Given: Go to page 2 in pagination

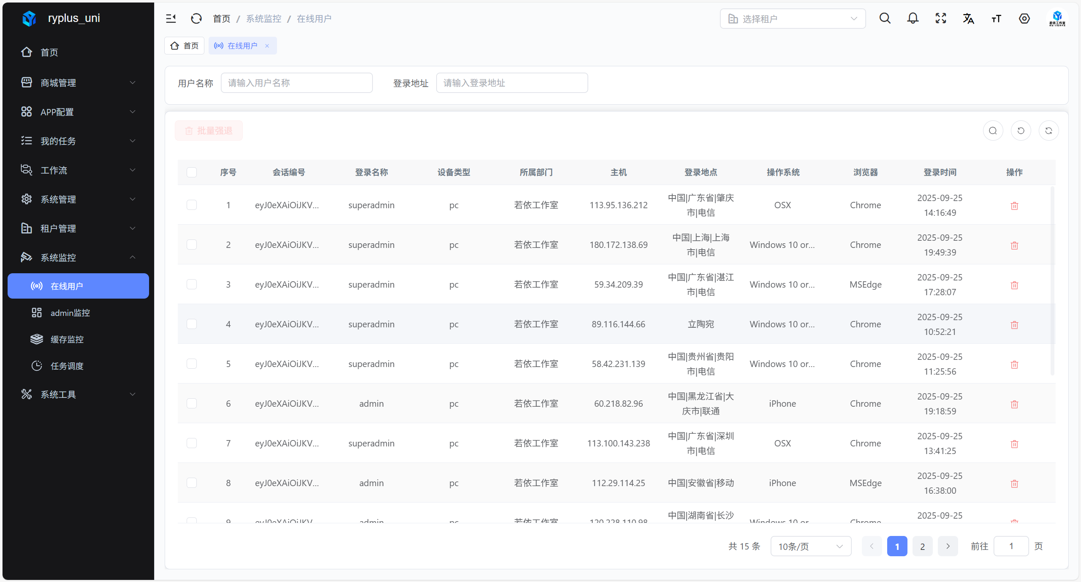Looking at the screenshot, I should 922,547.
